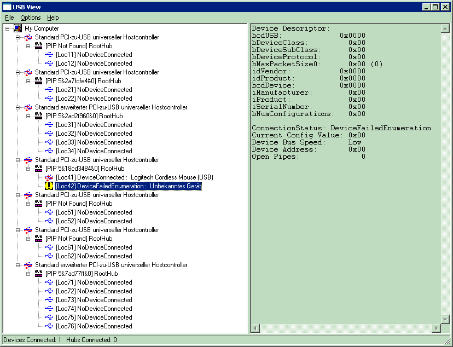Screen dimensions: 453x347
Task: Click the red USB device icon for Loc41
Action: pyautogui.click(x=49, y=177)
